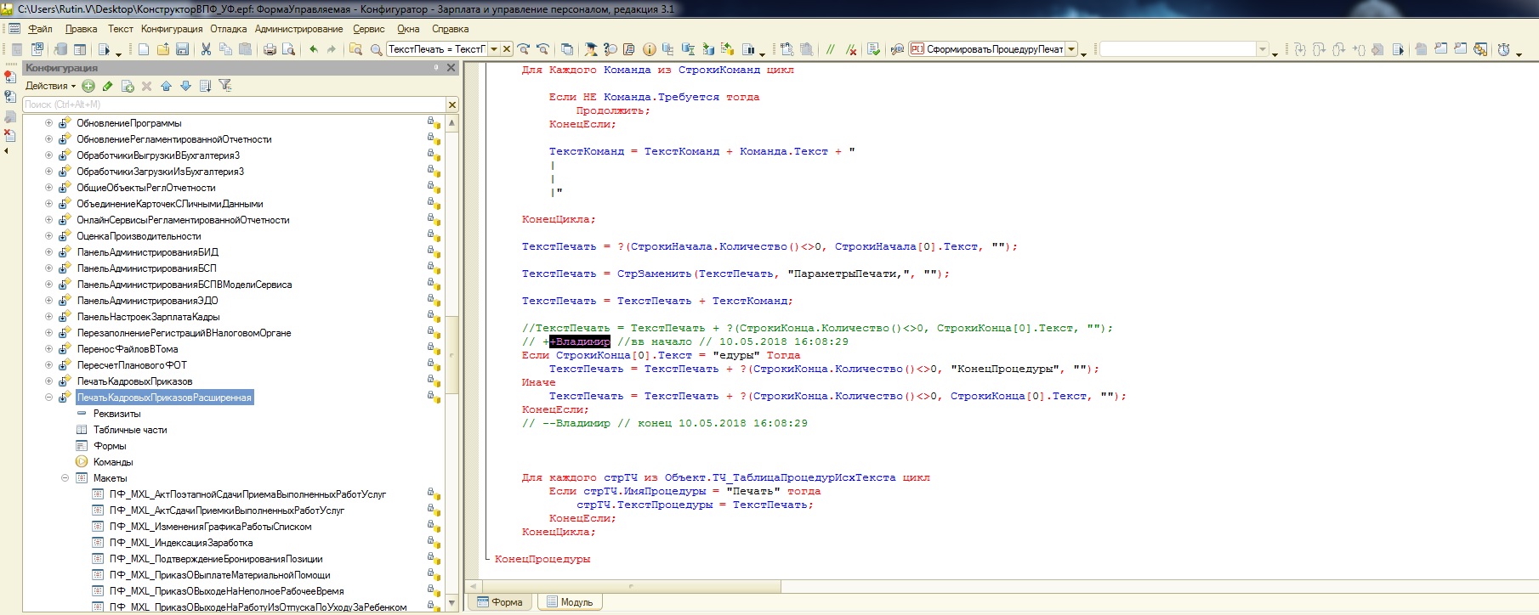Image resolution: width=1539 pixels, height=615 pixels.
Task: Click the open-configuration icon in the toolbar
Action: [16, 49]
